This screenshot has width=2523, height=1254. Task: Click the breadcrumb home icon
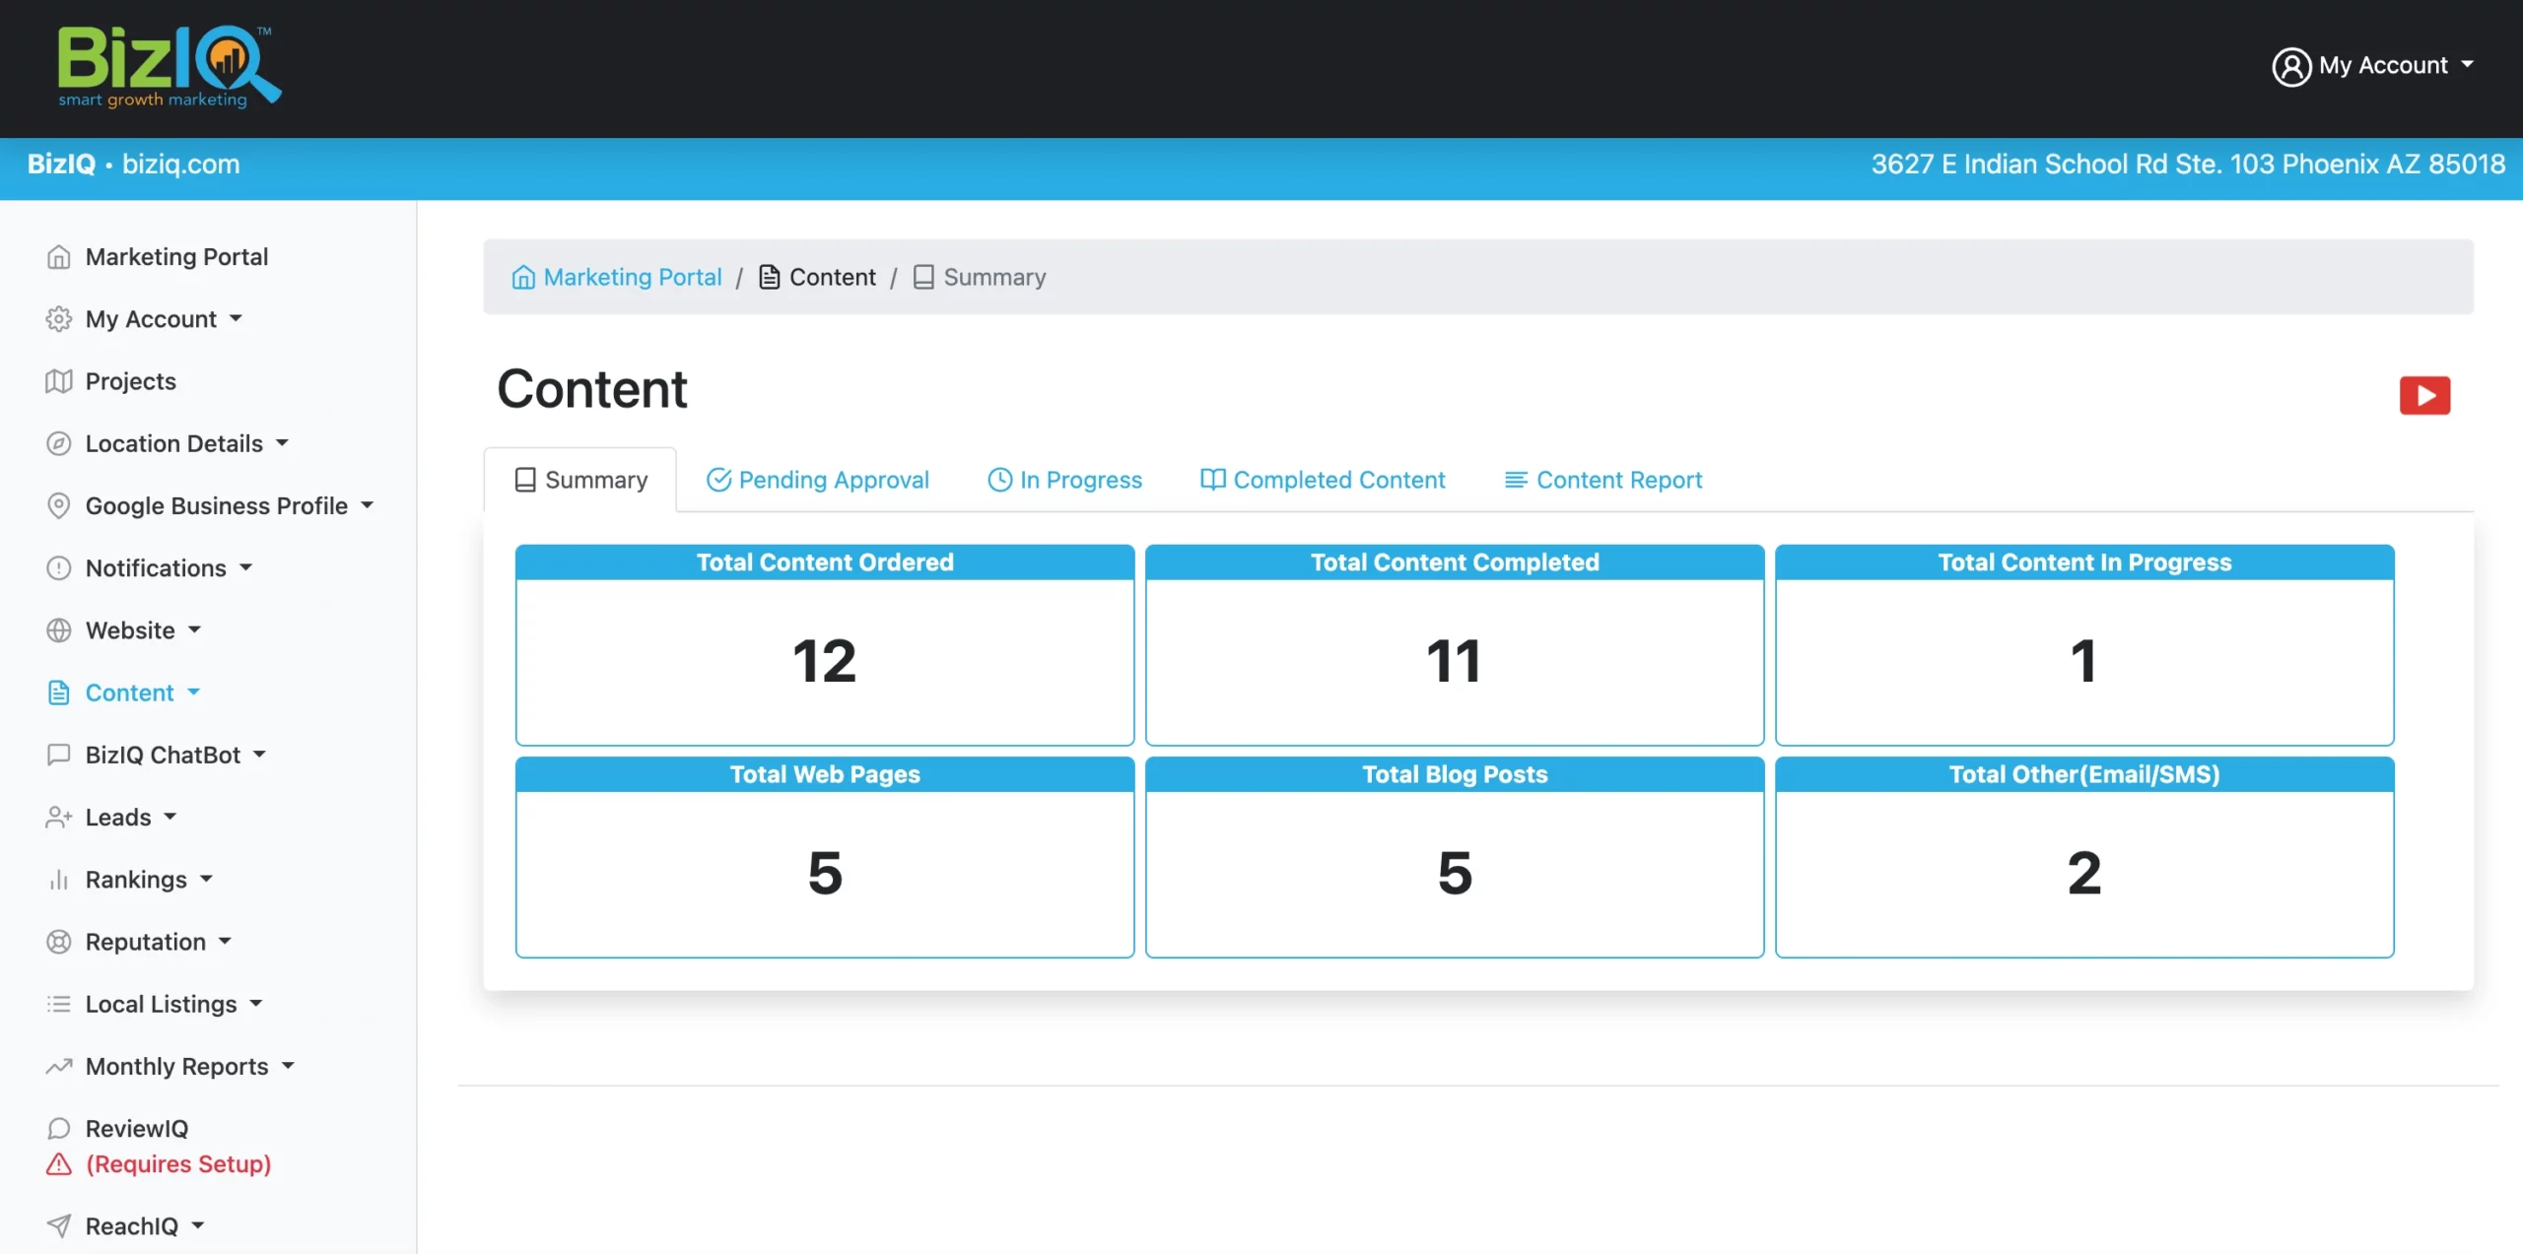click(x=523, y=277)
